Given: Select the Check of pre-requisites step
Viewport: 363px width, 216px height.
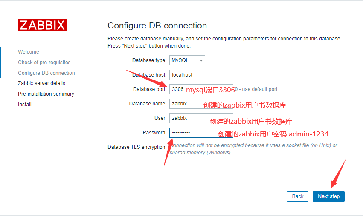Looking at the screenshot, I should point(44,63).
